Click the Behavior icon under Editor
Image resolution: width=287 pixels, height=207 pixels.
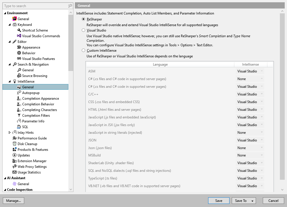(19, 53)
